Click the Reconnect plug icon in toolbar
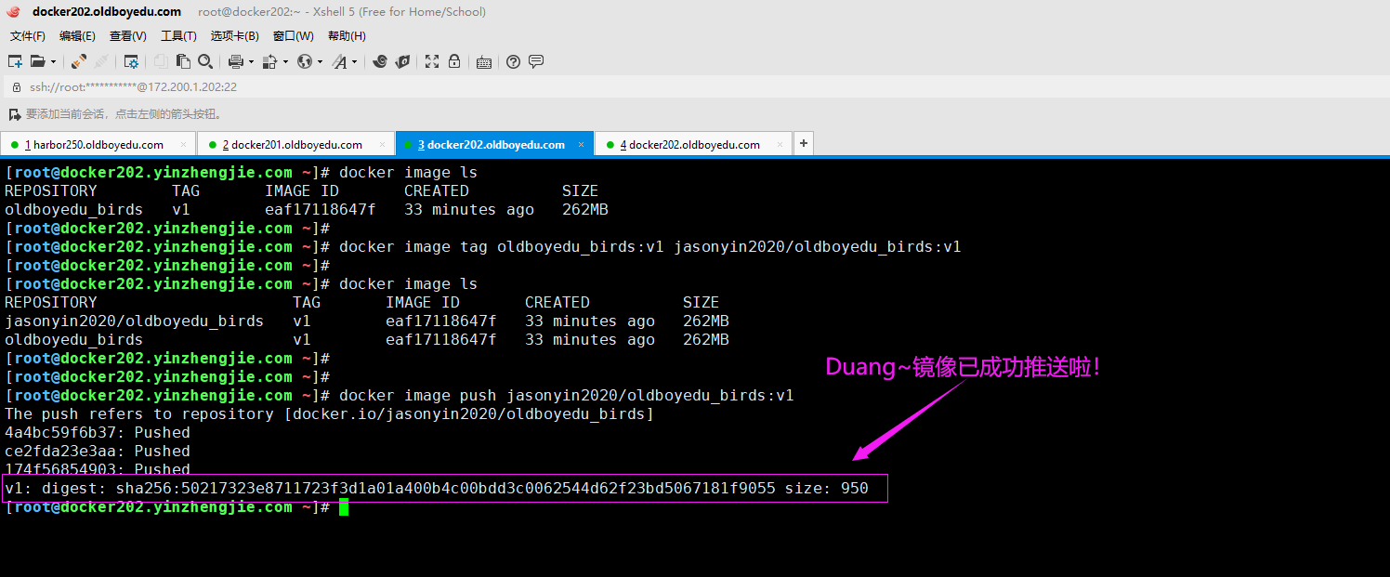The image size is (1390, 577). pos(79,61)
